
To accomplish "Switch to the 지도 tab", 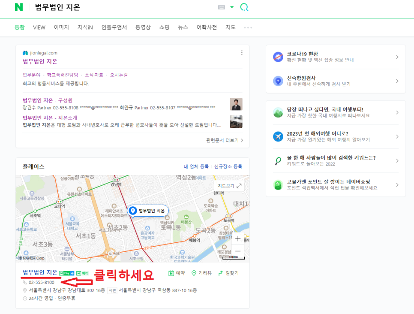I will click(230, 27).
